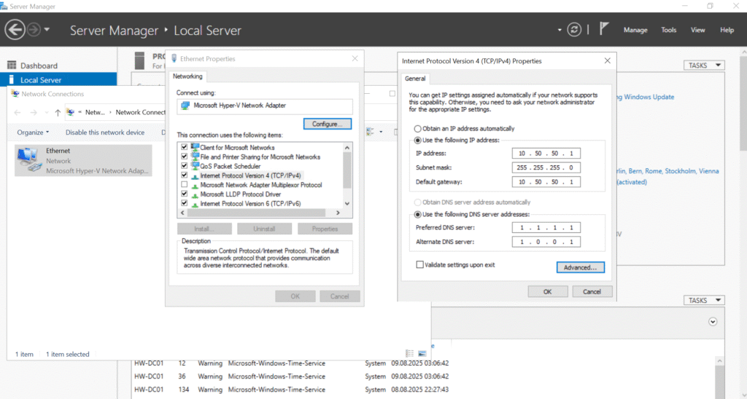Screen dimensions: 747x399
Task: Open the Organize dropdown menu
Action: tap(33, 133)
